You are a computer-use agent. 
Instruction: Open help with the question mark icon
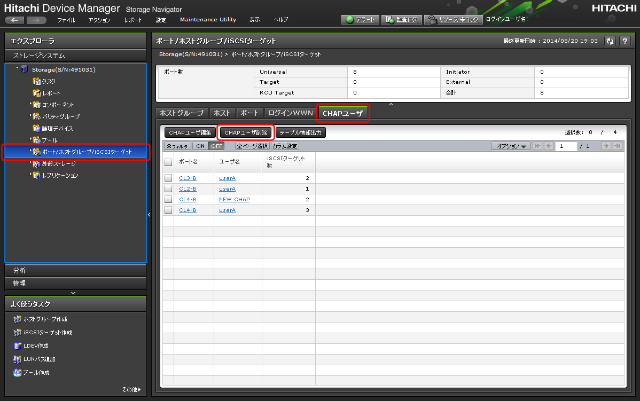pos(625,41)
